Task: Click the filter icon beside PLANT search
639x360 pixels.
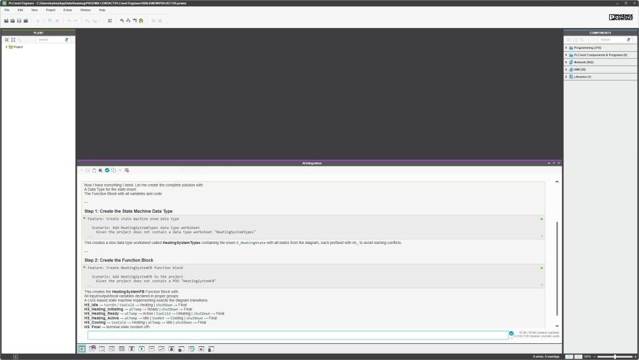Action: pyautogui.click(x=66, y=40)
